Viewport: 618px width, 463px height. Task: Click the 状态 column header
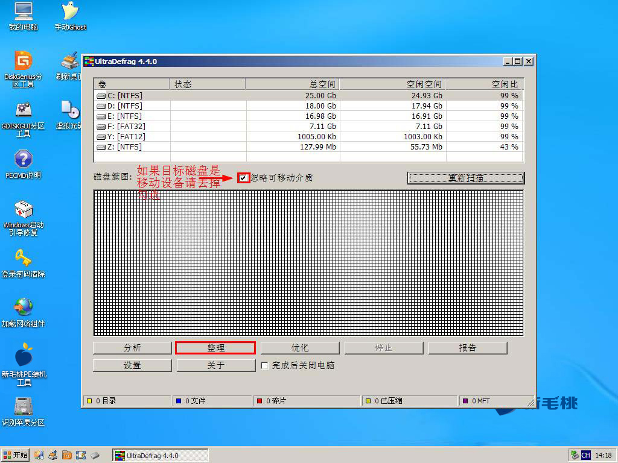coord(208,84)
